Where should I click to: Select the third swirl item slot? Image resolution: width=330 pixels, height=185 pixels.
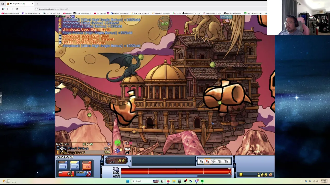click(213, 161)
